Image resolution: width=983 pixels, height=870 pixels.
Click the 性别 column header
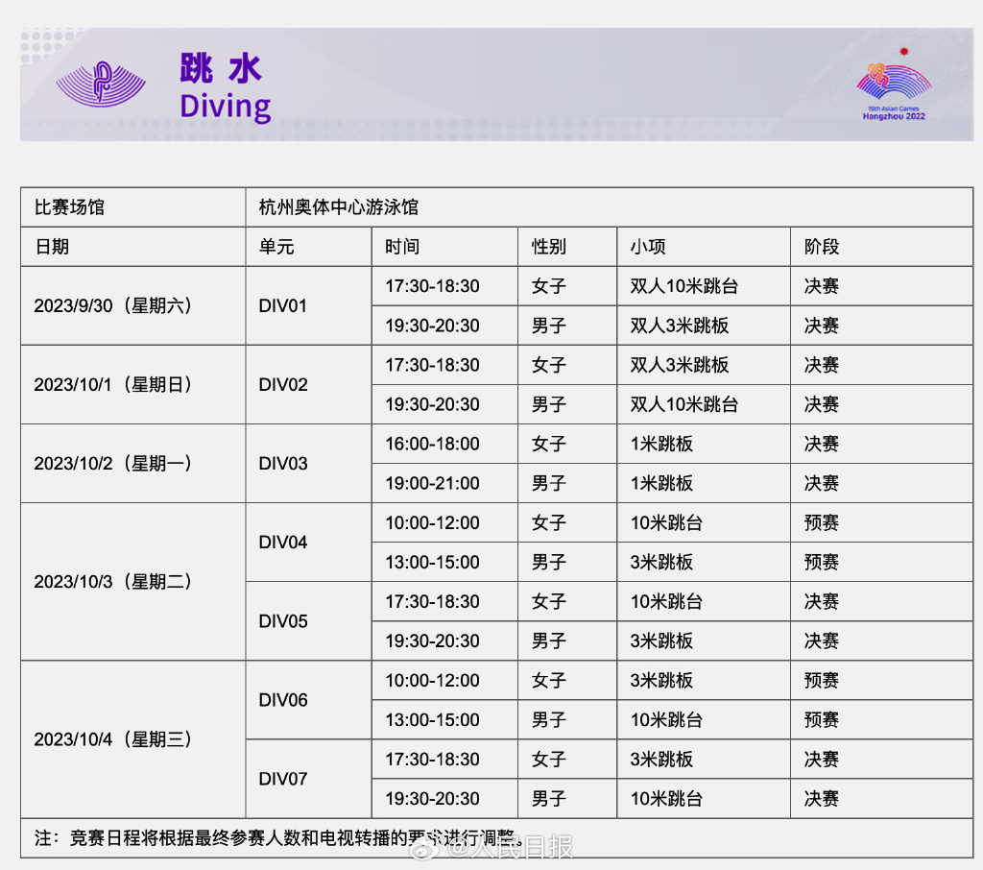[549, 247]
